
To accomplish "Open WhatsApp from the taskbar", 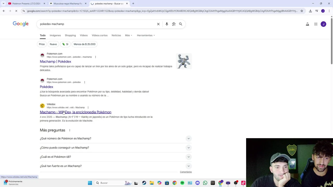I will pyautogui.click(x=205, y=183).
